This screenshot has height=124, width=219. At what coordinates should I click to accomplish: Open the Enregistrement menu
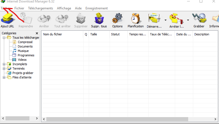coord(97,8)
